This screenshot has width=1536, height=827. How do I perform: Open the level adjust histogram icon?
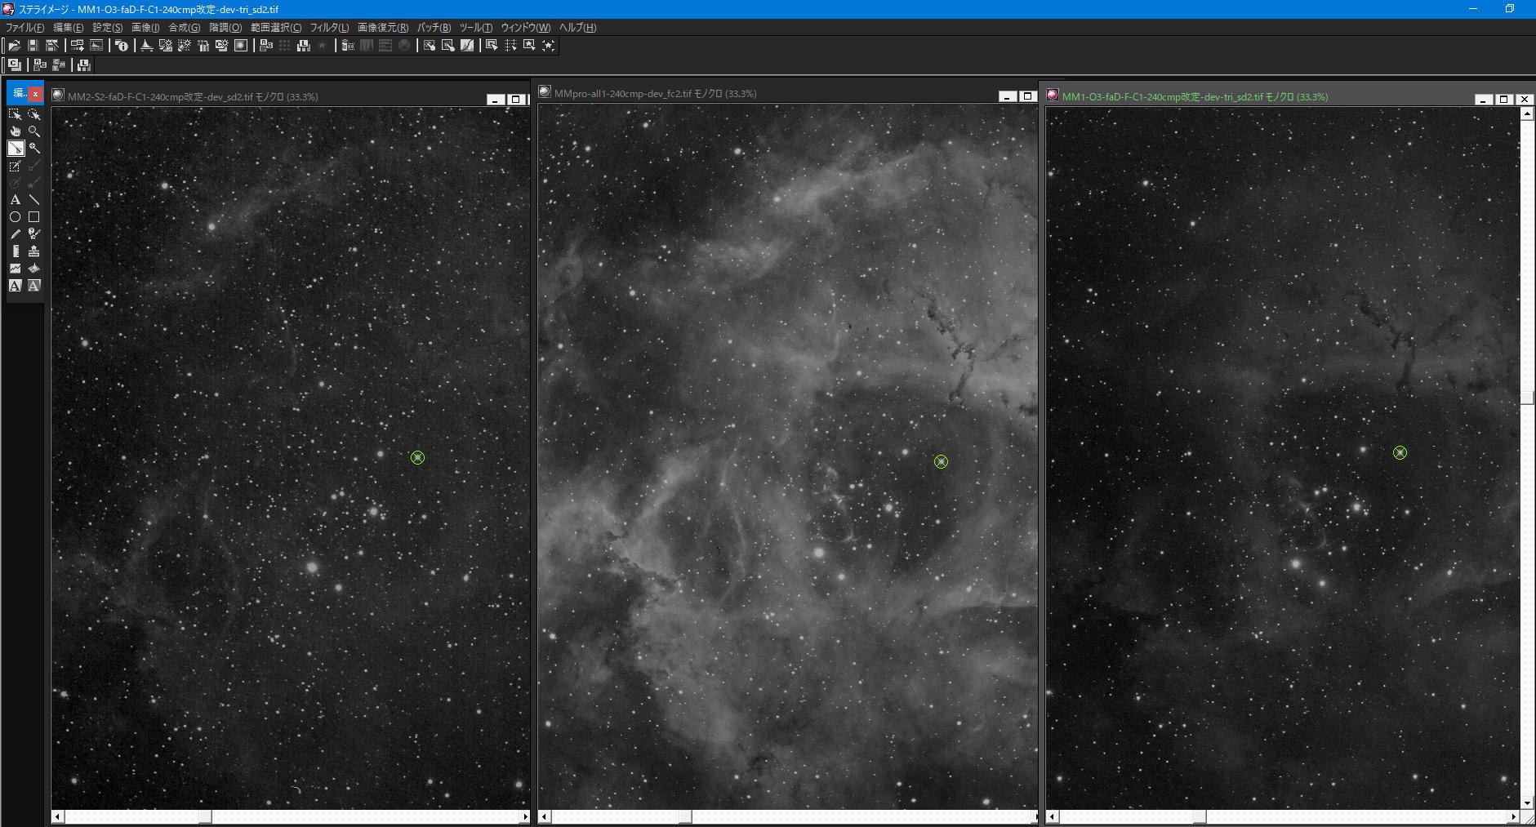click(x=146, y=46)
